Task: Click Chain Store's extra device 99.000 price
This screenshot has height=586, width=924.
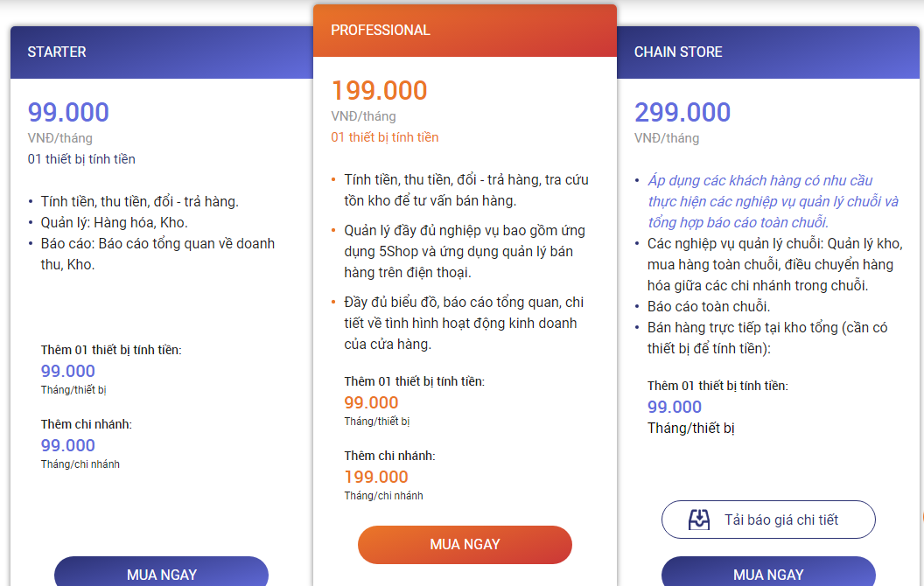Action: 675,407
